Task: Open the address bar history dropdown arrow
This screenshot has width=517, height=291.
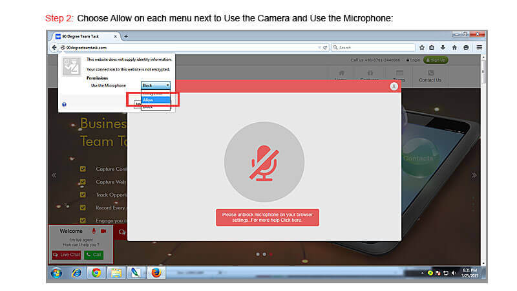Action: click(x=319, y=47)
